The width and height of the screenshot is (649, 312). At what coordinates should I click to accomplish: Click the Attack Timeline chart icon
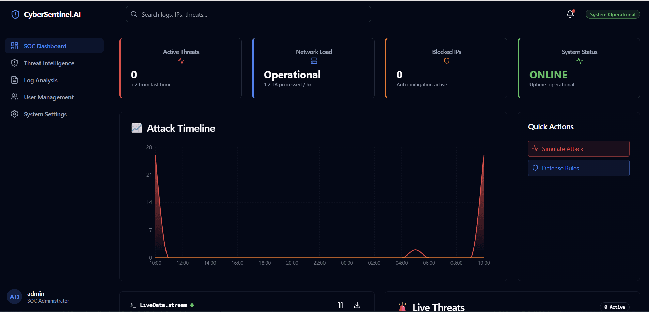(x=137, y=128)
